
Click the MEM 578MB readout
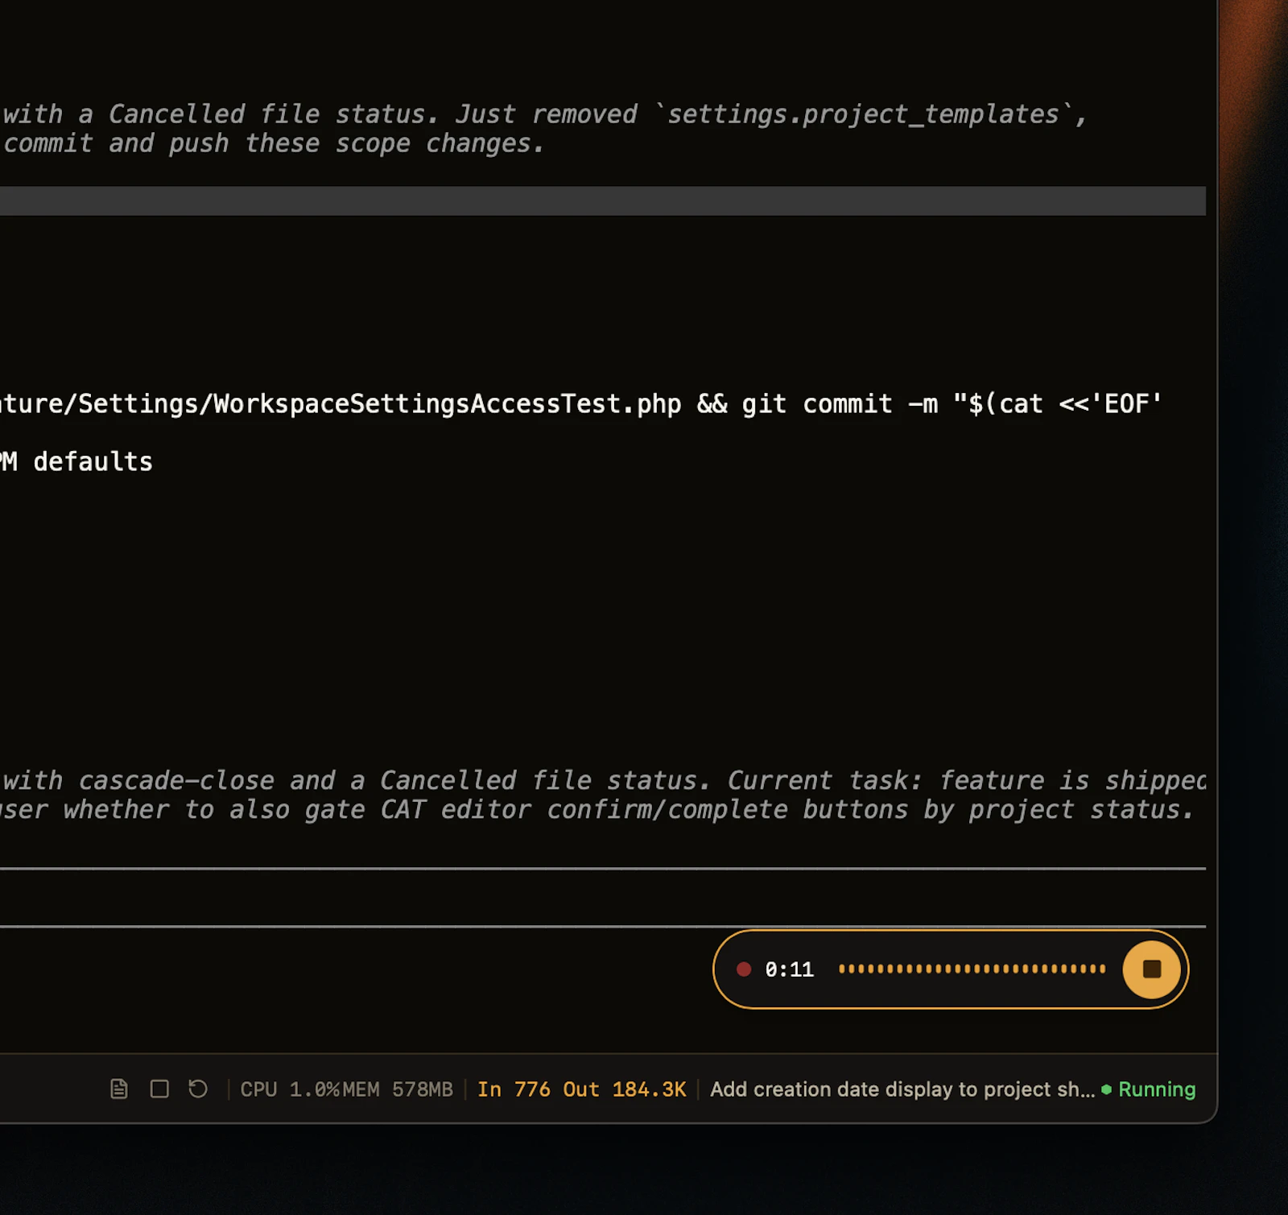(x=398, y=1089)
